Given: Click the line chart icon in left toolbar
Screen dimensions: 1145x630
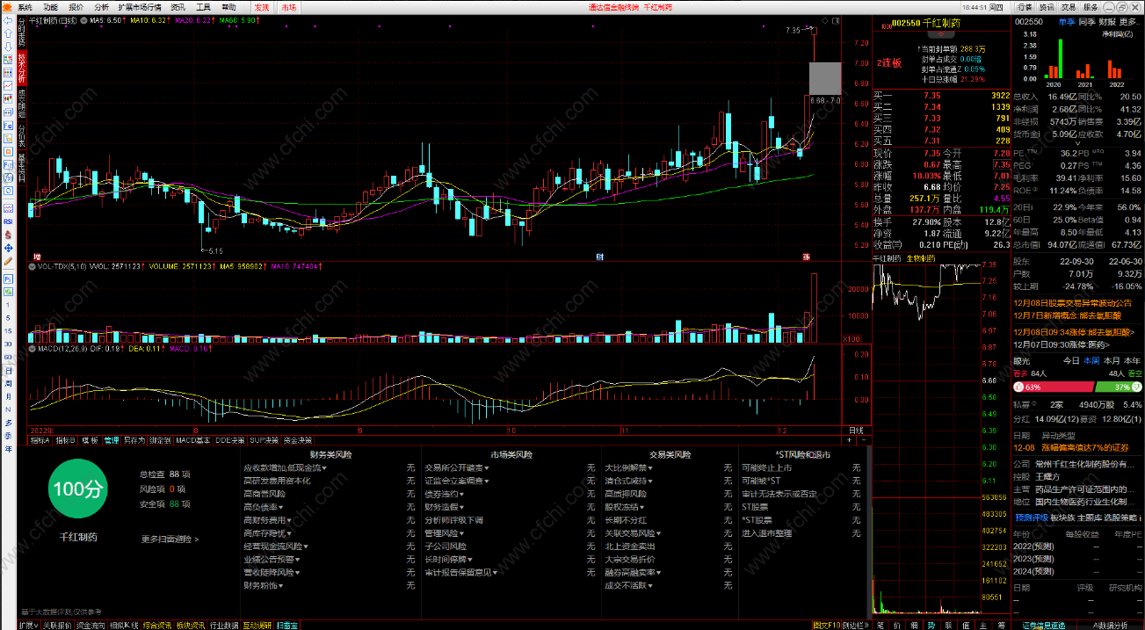Looking at the screenshot, I should (x=8, y=85).
